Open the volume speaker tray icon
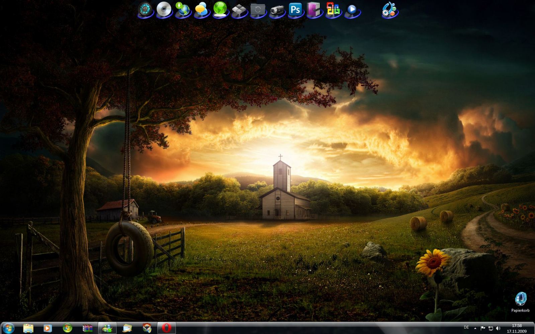Image resolution: width=535 pixels, height=334 pixels. [x=498, y=328]
